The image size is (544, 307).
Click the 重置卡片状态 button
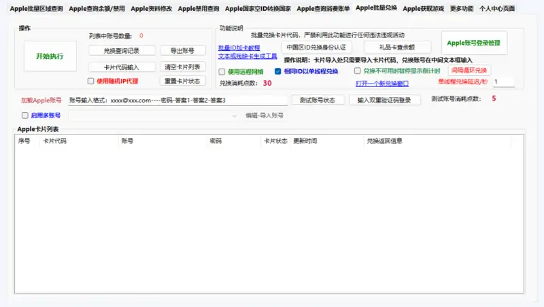click(182, 81)
